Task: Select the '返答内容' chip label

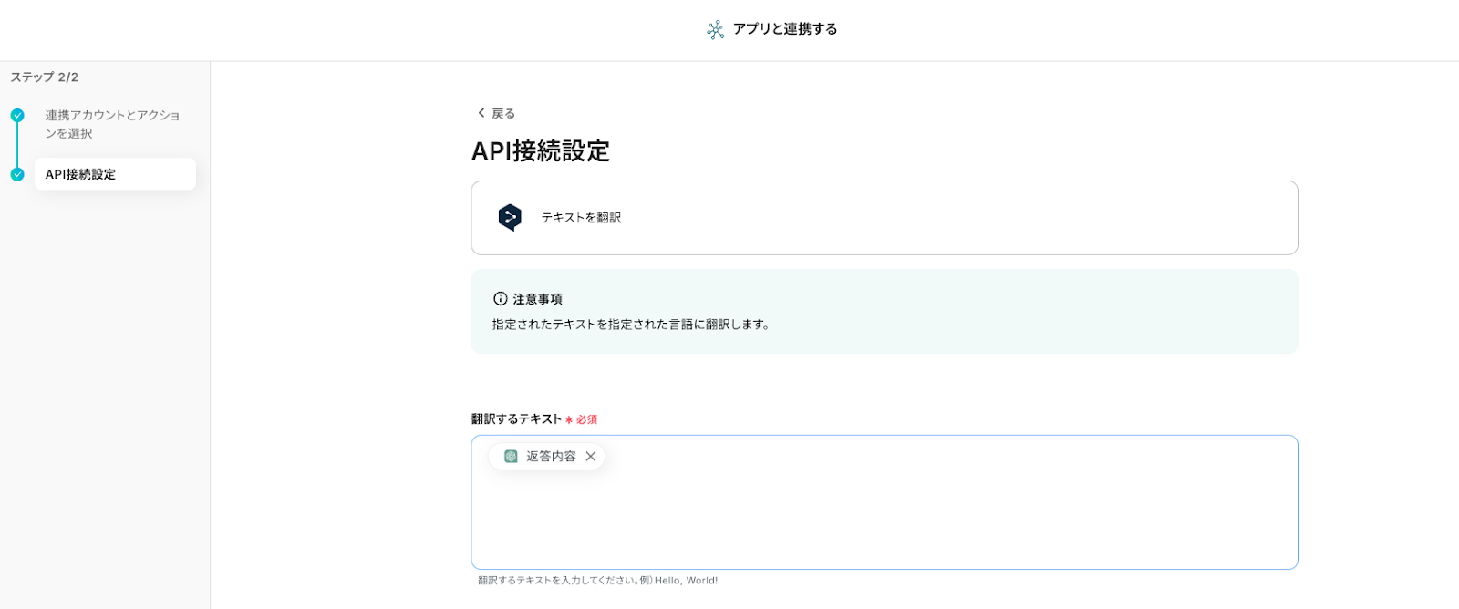Action: [x=551, y=457]
